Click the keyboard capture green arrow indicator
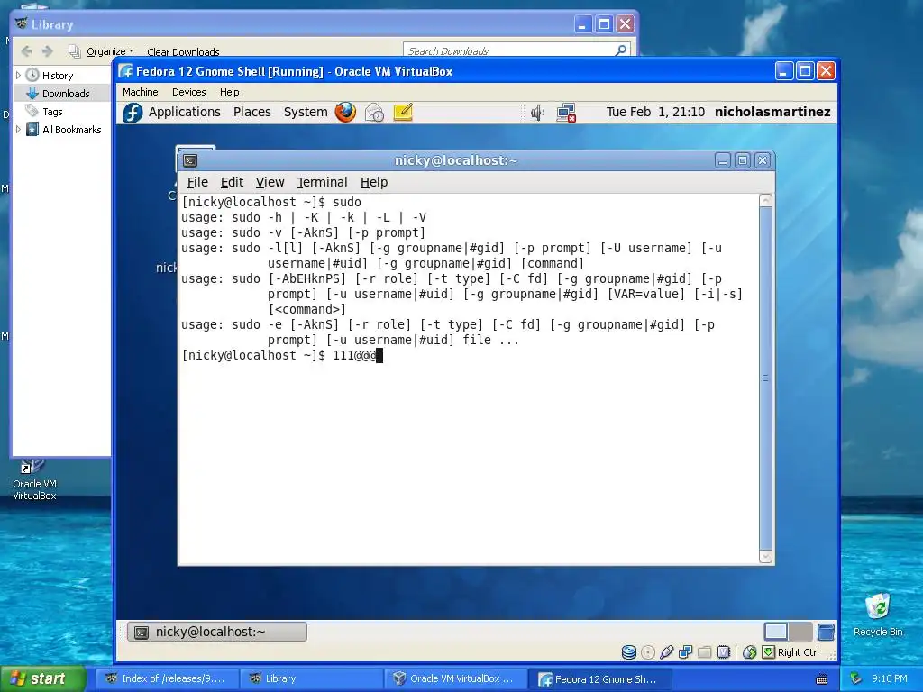 click(768, 652)
